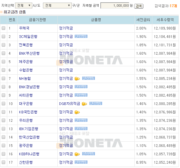Open the 구/군 district dropdown
The width and height of the screenshot is (180, 168).
(57, 5)
